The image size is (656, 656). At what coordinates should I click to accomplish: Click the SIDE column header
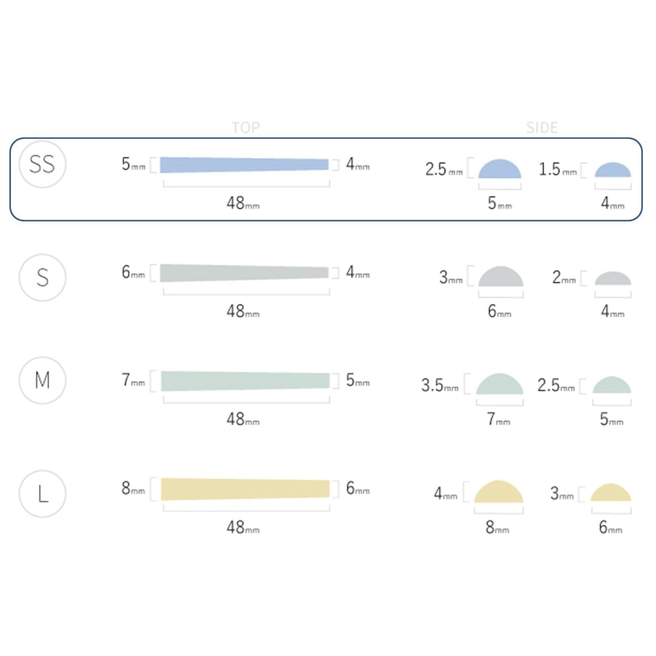[542, 127]
